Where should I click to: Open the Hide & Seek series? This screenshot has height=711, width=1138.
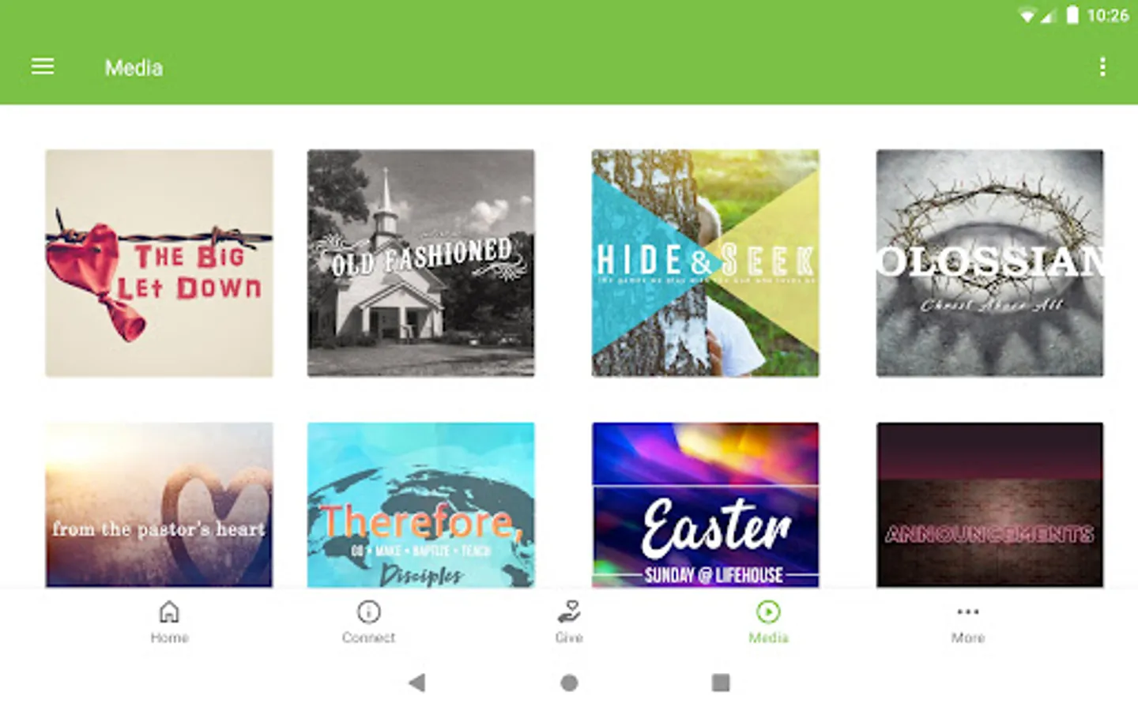pos(706,263)
